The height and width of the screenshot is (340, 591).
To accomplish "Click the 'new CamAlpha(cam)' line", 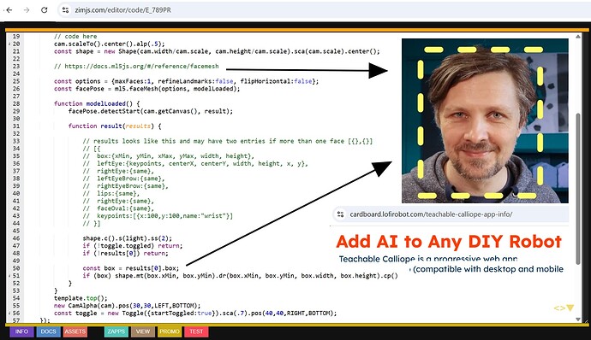I will coord(128,306).
